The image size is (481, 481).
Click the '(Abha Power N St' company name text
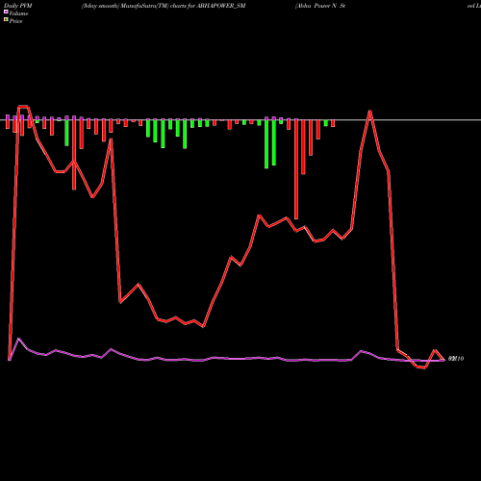point(320,6)
